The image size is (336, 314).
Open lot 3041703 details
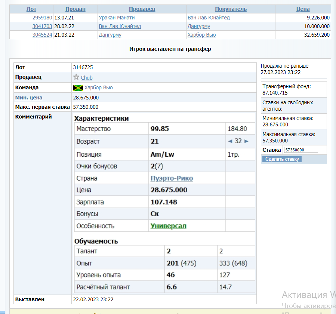[42, 26]
